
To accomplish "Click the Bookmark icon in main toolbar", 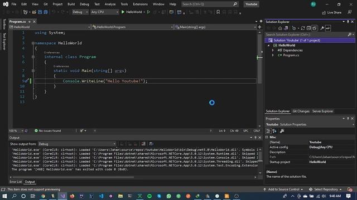I will click(x=218, y=12).
